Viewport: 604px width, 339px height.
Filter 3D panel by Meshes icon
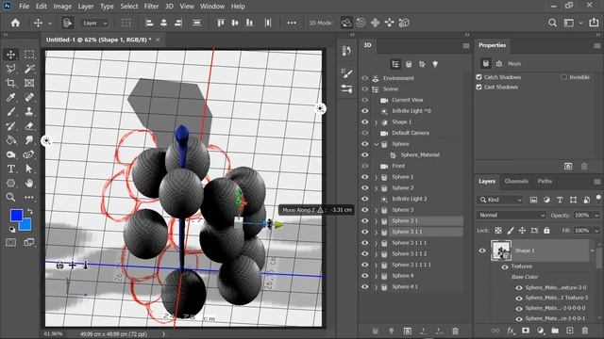coord(409,64)
